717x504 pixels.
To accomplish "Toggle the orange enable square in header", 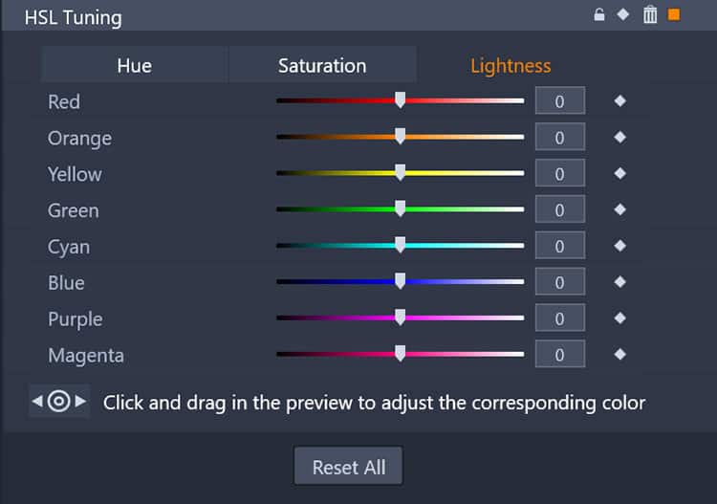I will tap(674, 14).
